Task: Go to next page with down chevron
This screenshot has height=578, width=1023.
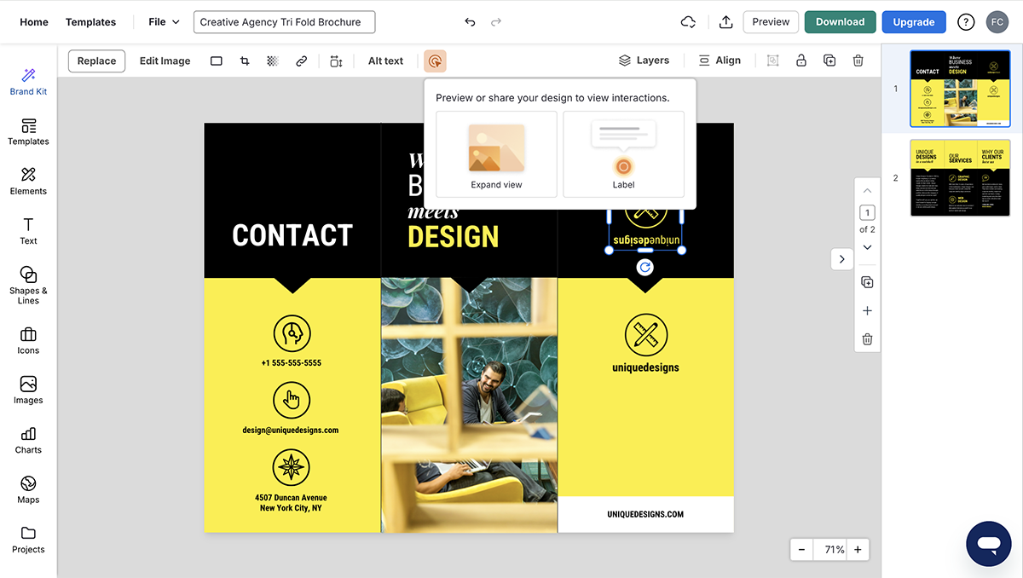Action: [x=867, y=247]
